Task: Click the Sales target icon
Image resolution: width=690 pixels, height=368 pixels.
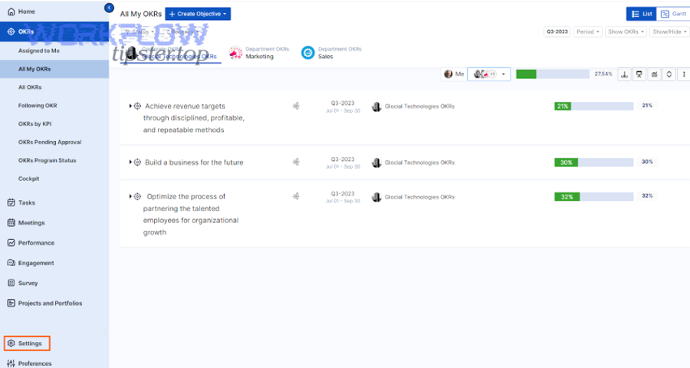Action: (x=307, y=53)
